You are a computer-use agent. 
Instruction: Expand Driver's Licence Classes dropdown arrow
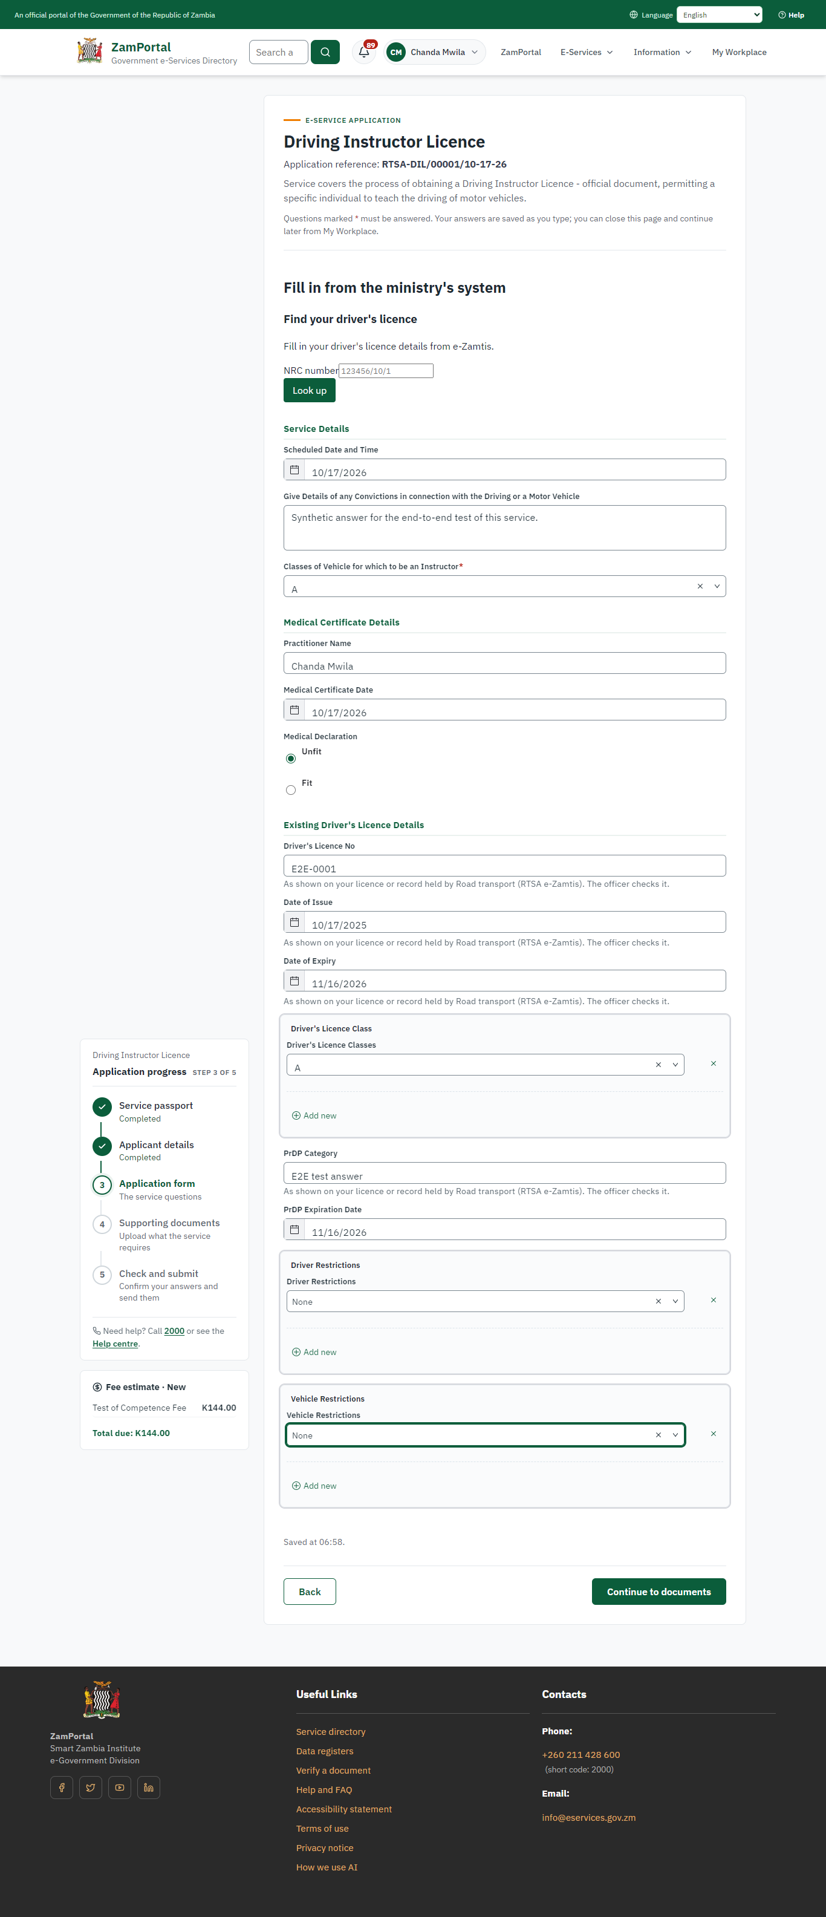tap(675, 1065)
